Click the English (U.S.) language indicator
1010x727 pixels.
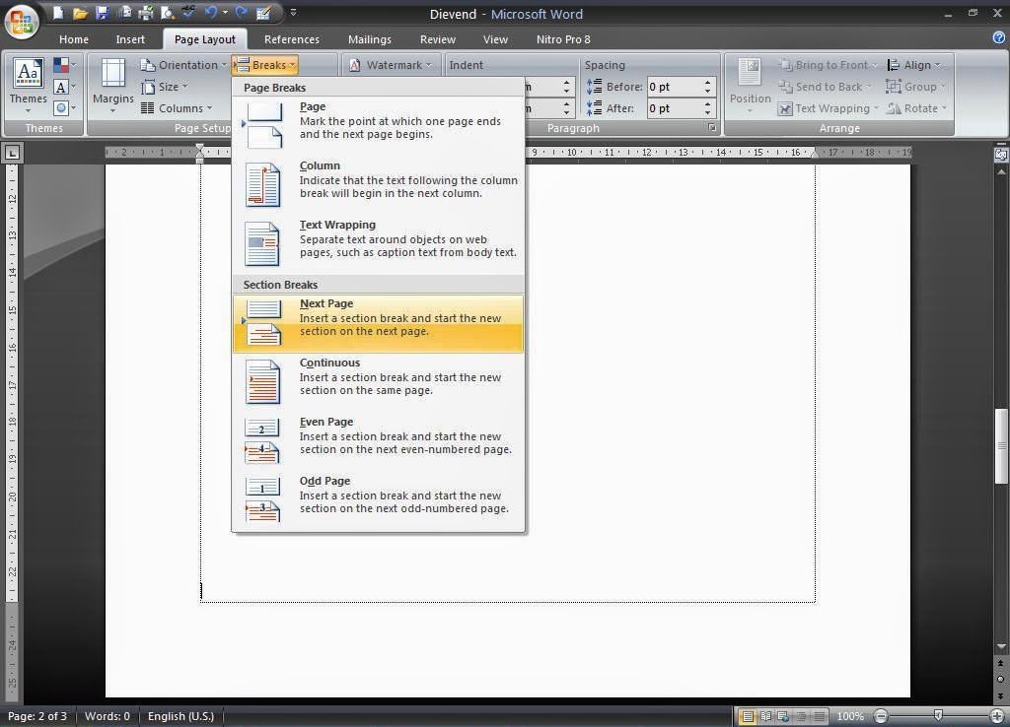click(x=181, y=716)
